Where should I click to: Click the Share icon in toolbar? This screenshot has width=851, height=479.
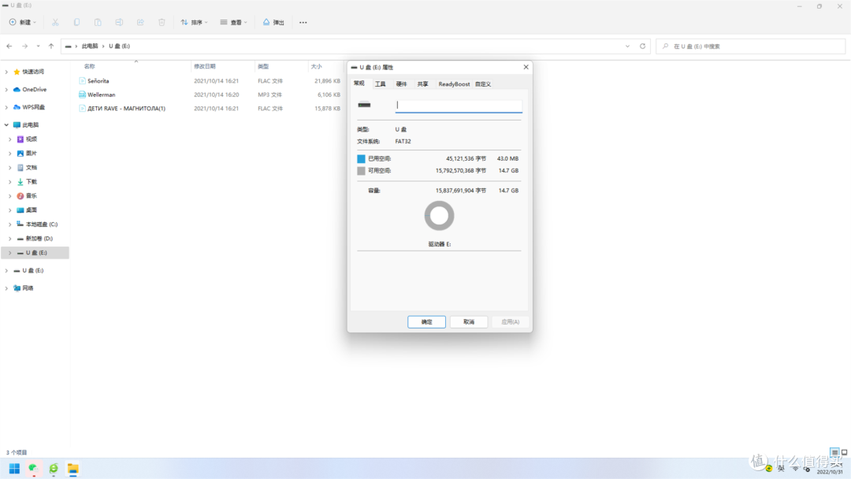[x=140, y=22]
